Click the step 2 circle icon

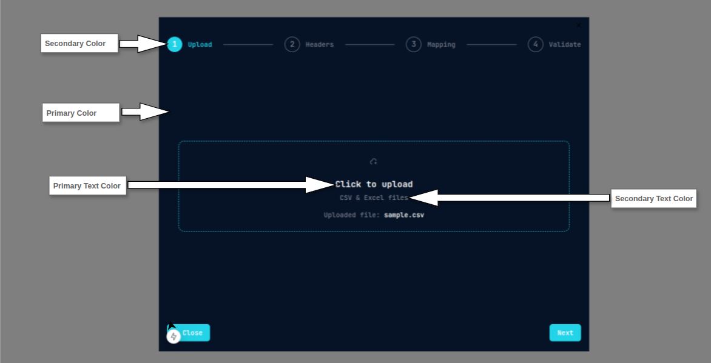292,44
